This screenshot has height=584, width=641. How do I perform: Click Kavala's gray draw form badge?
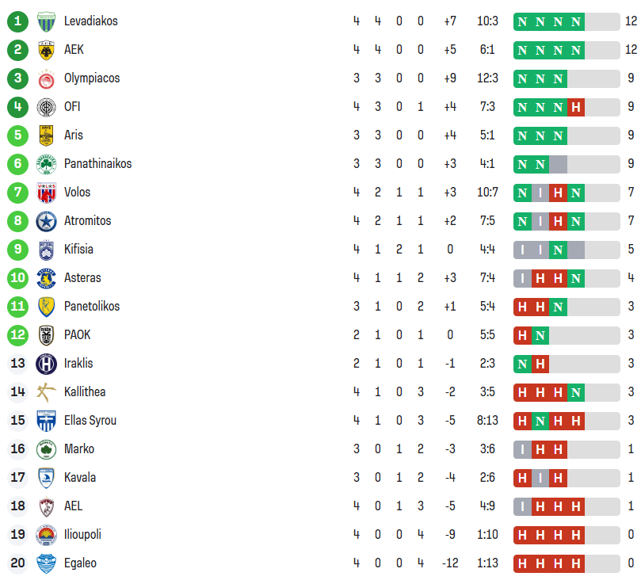coord(540,478)
